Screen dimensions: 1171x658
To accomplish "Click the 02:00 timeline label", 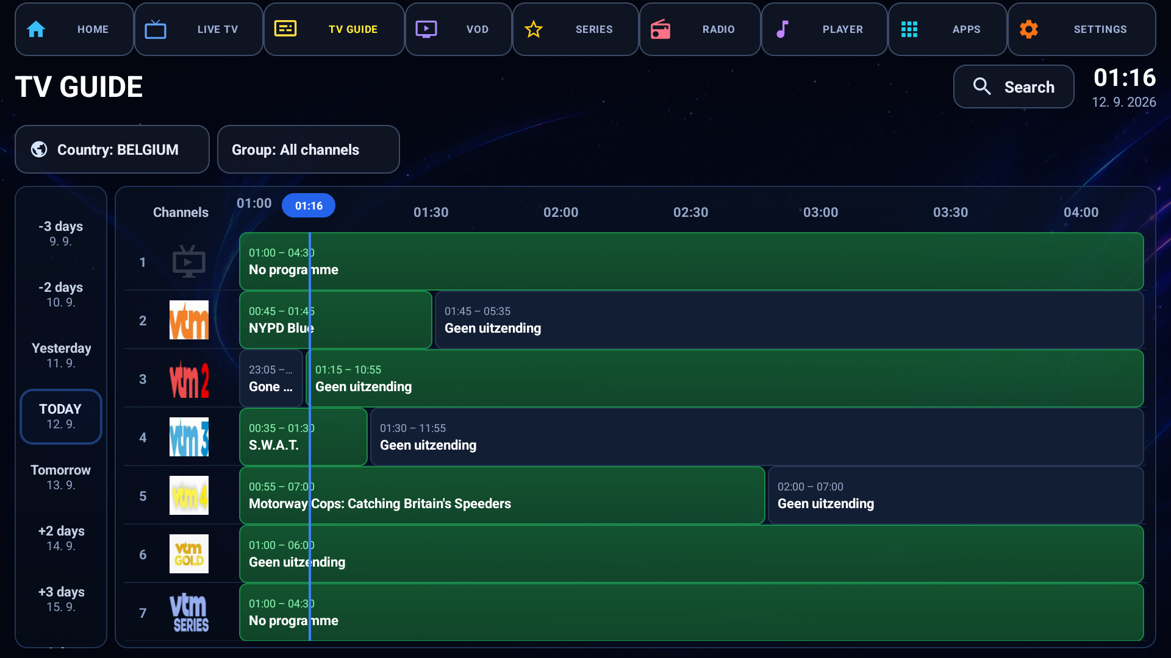I will [561, 212].
